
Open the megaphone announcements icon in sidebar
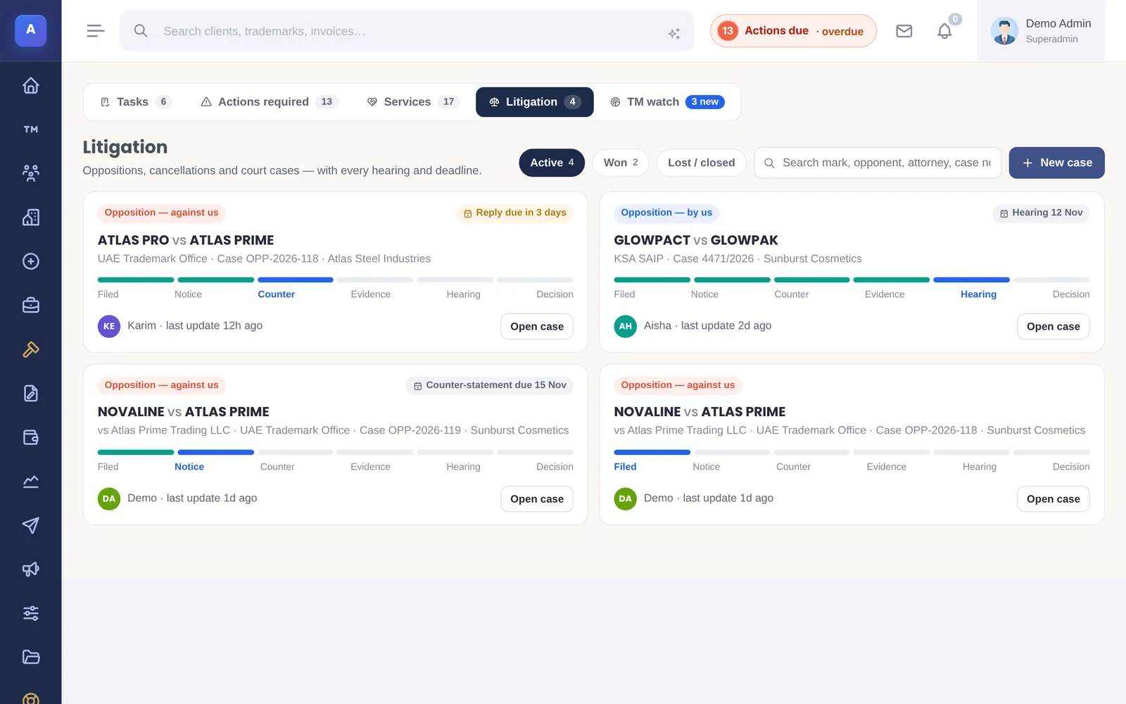click(x=30, y=570)
